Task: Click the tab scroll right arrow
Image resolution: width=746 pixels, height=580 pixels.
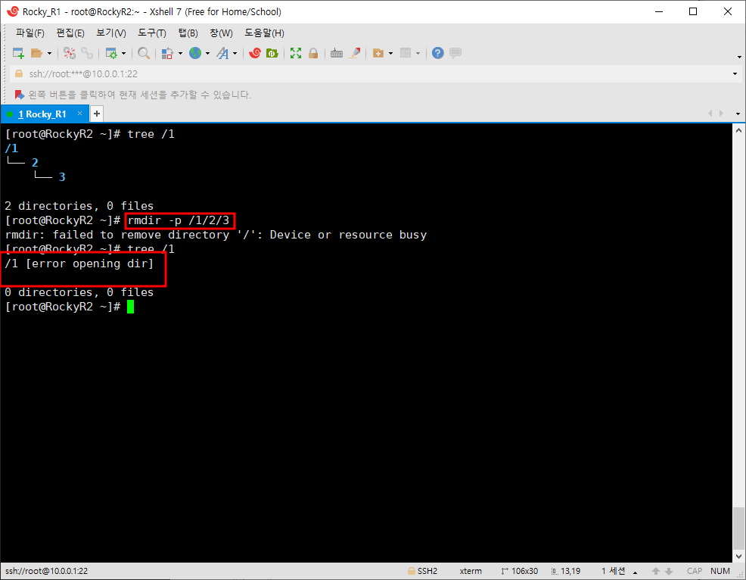Action: click(721, 114)
